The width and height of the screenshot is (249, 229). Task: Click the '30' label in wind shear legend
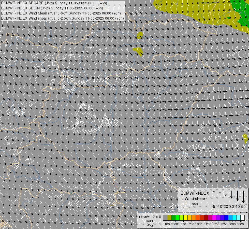tap(232, 206)
